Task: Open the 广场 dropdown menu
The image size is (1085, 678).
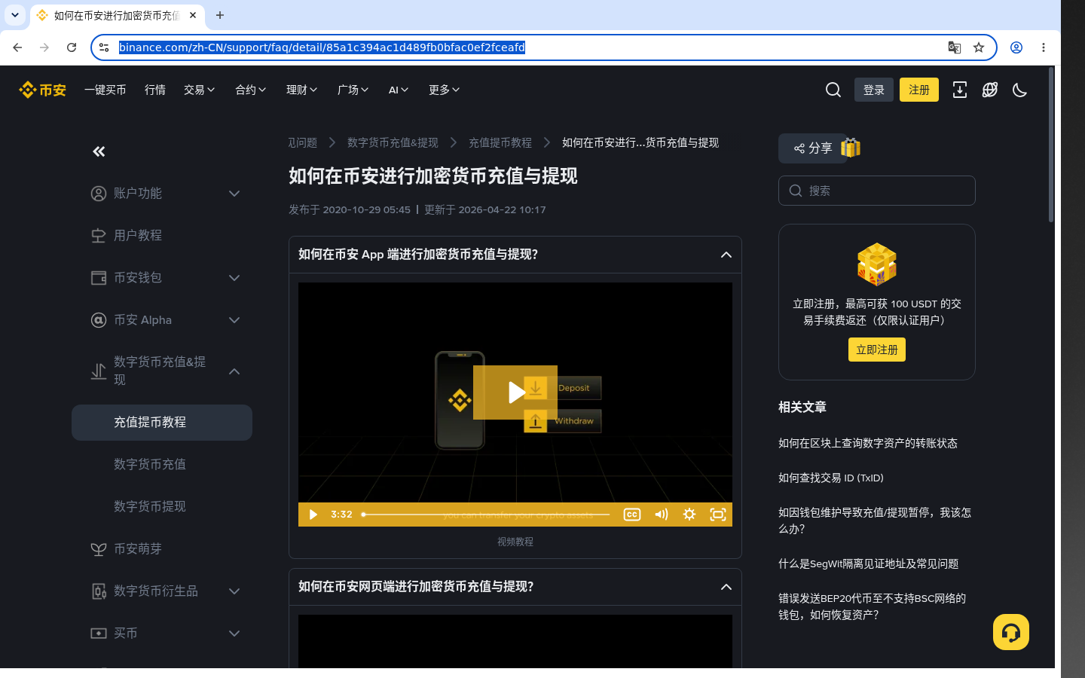Action: pos(353,90)
